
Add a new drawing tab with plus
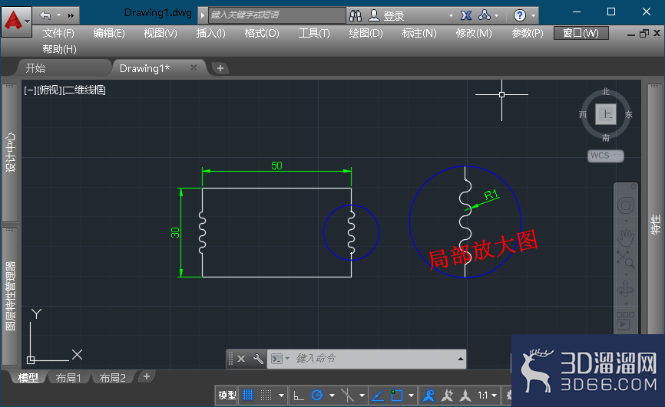point(220,68)
